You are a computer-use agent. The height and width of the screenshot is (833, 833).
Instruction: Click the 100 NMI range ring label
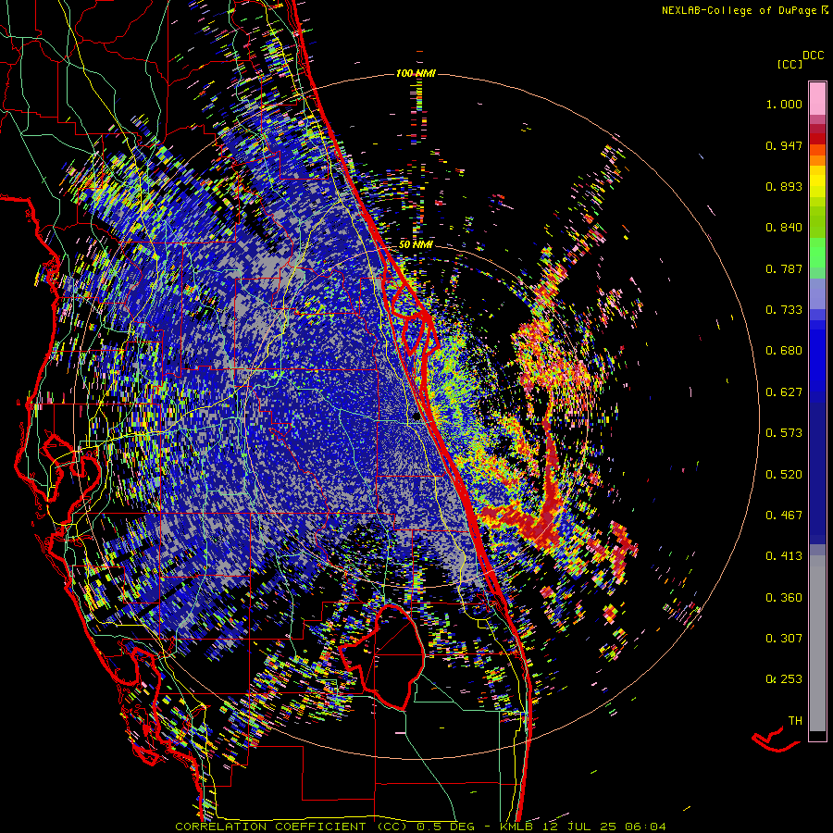(x=416, y=73)
